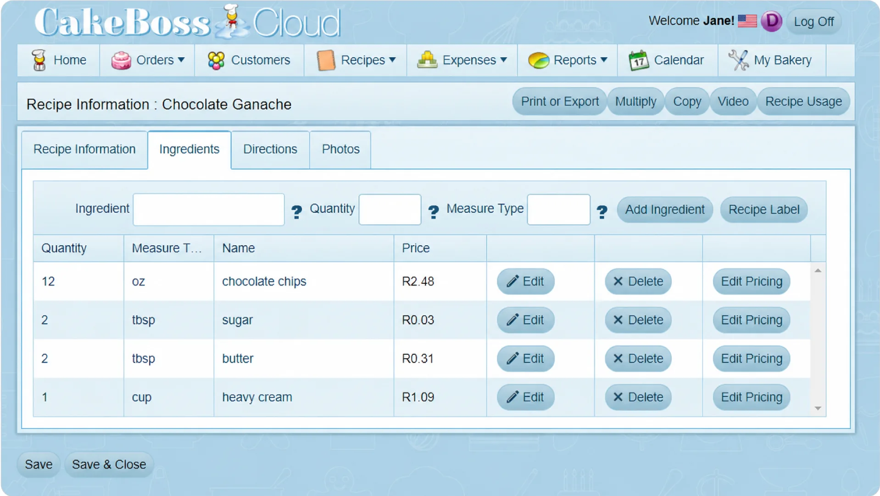Click the Multiply button
Viewport: 880px width, 496px height.
[x=635, y=101]
